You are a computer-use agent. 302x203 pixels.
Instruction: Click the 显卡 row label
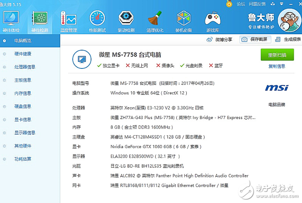tap(76, 147)
